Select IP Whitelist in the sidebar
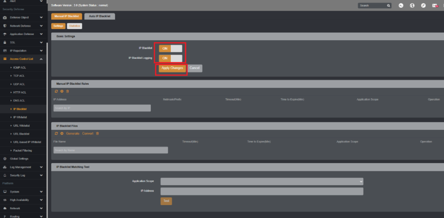 point(20,117)
